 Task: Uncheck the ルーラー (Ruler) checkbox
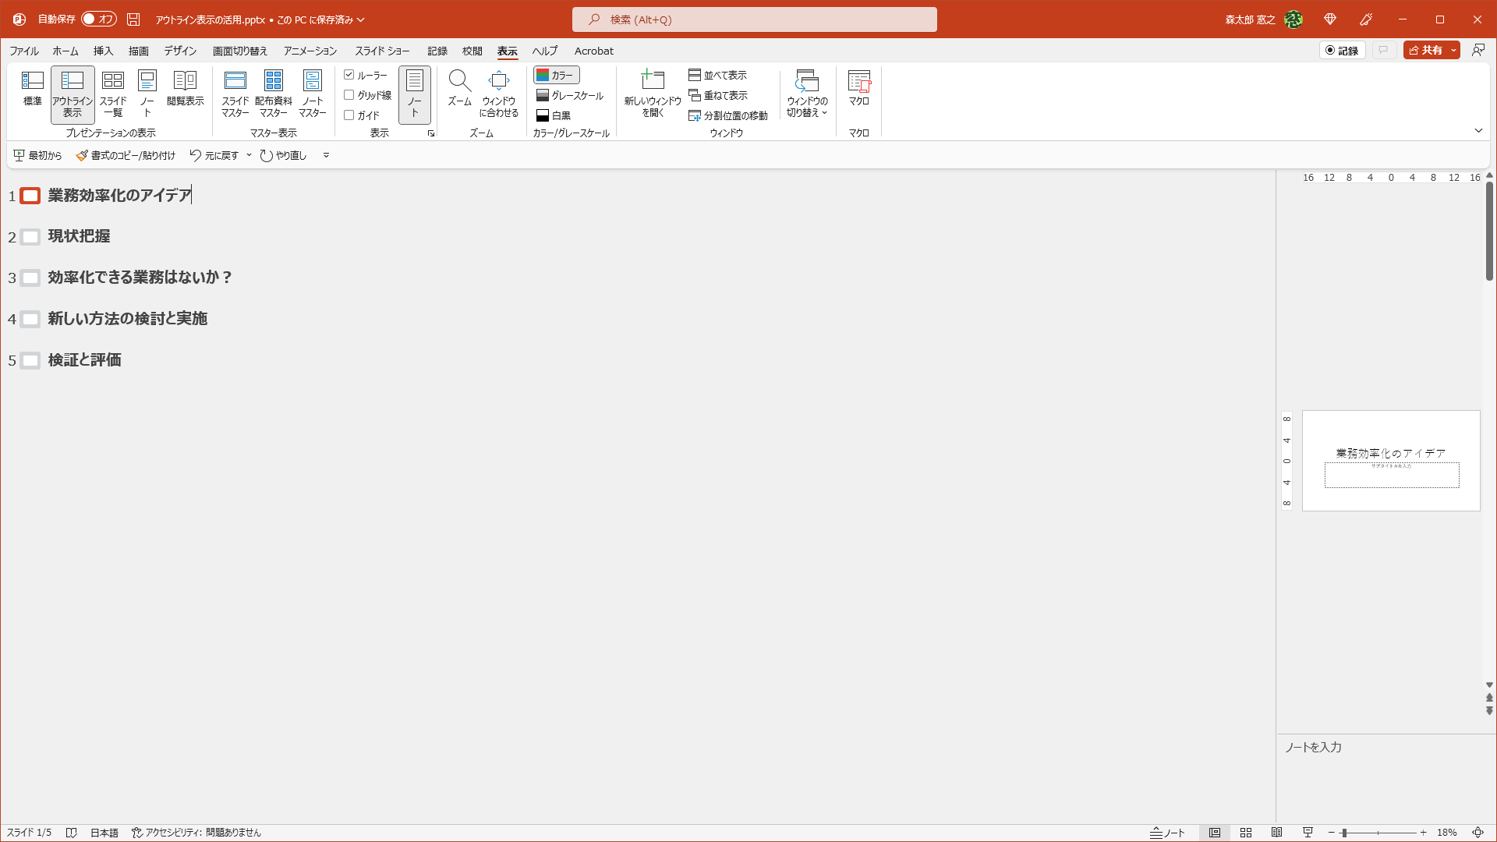[x=349, y=75]
